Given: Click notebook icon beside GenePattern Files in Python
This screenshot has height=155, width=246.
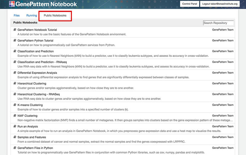Looking at the screenshot, I should [x=15, y=148].
